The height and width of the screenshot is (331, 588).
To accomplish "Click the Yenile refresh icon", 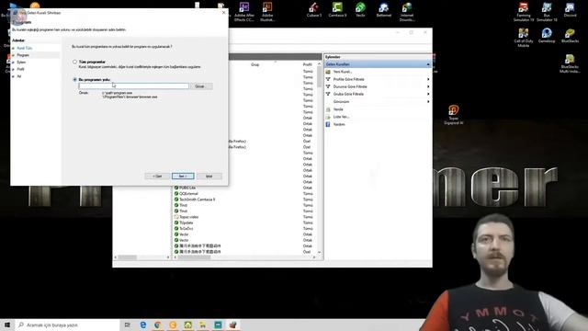I will (328, 109).
